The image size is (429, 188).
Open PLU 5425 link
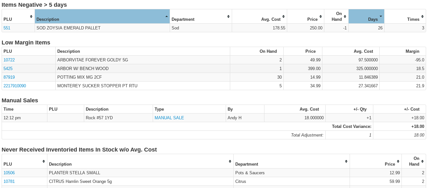pyautogui.click(x=8, y=68)
